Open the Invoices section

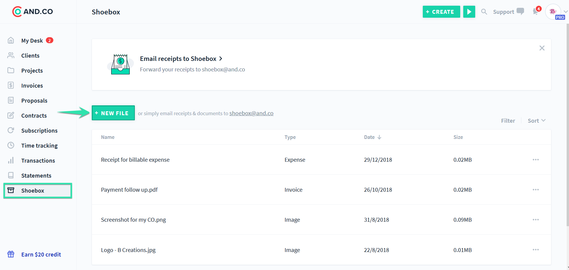(x=32, y=85)
